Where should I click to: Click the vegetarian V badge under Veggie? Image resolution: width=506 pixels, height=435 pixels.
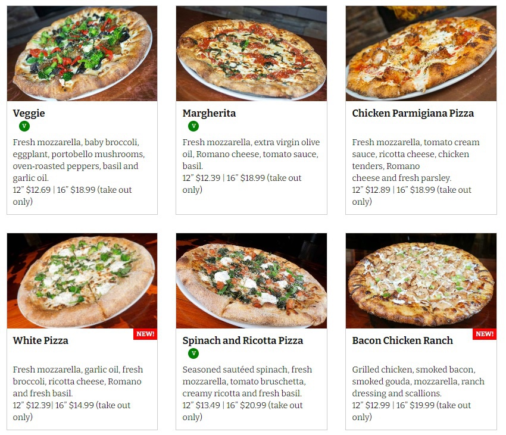[x=24, y=126]
